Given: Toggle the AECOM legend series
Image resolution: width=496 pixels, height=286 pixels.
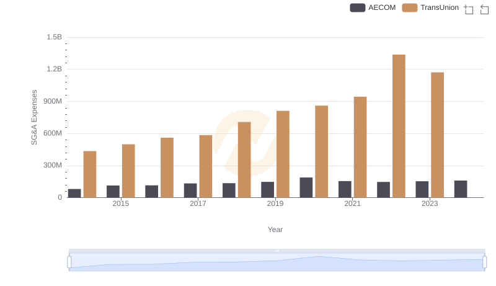Looking at the screenshot, I should (x=373, y=7).
